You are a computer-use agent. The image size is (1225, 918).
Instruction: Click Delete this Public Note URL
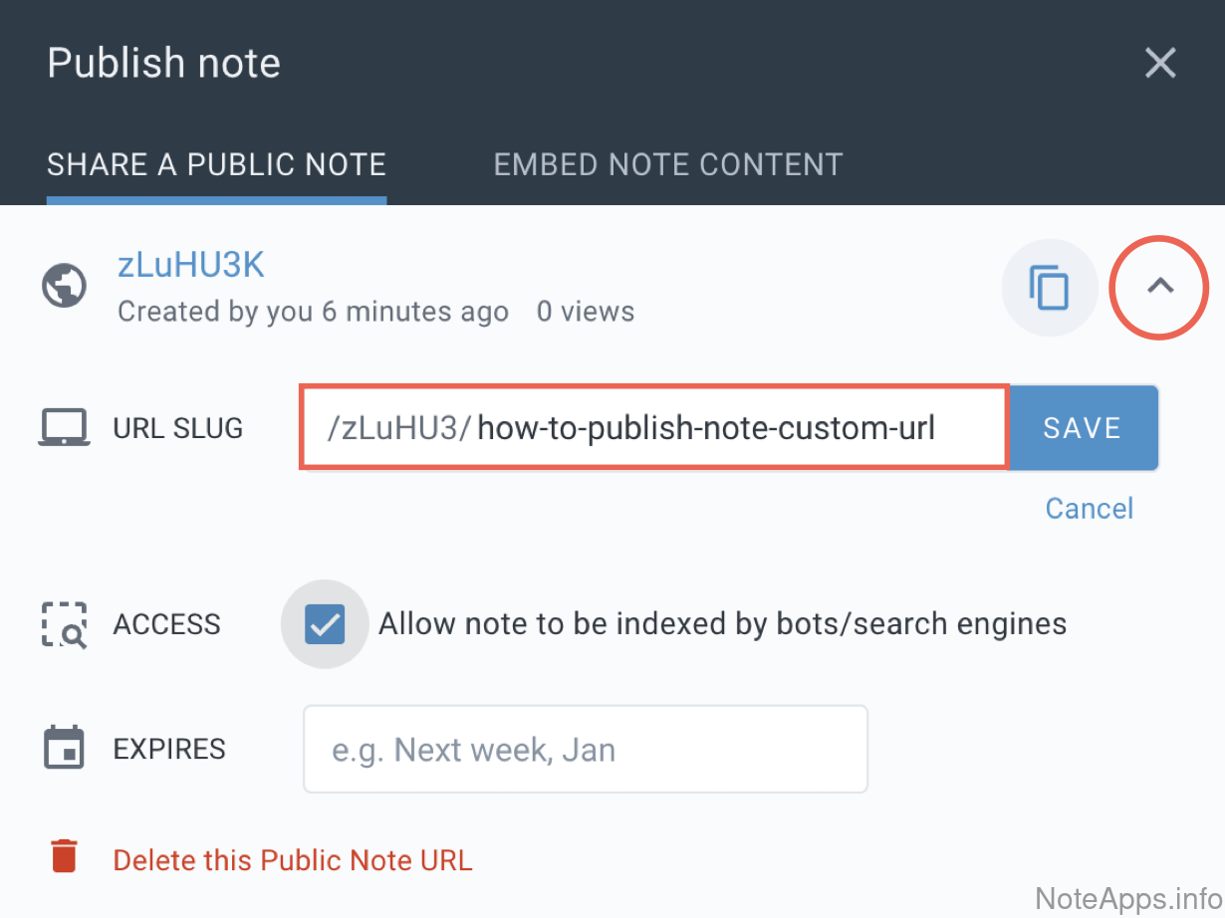[x=293, y=860]
